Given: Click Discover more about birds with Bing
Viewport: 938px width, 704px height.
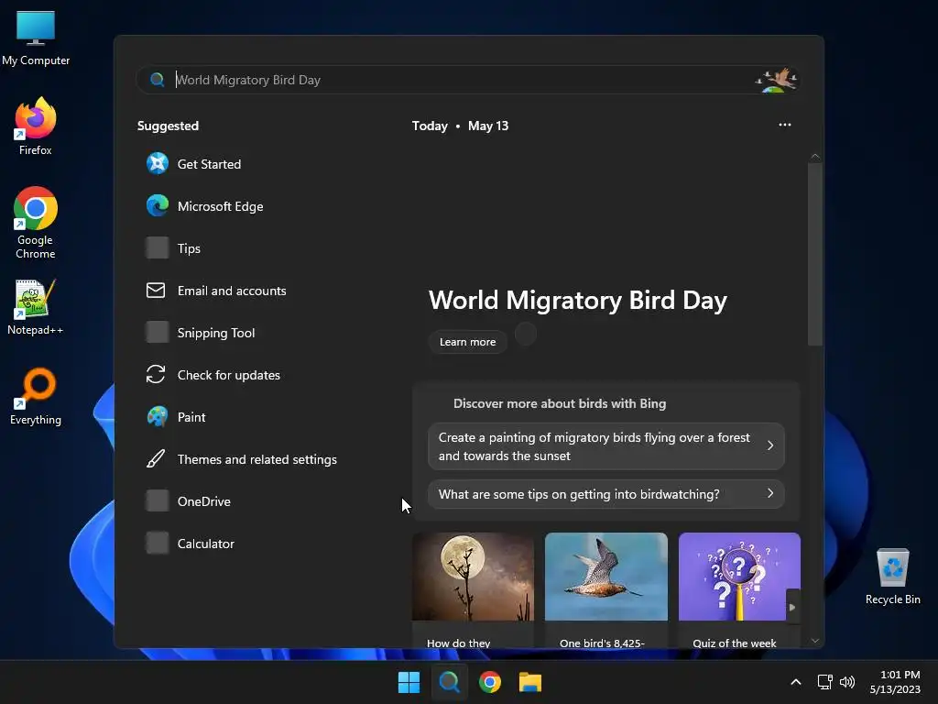Looking at the screenshot, I should (560, 403).
